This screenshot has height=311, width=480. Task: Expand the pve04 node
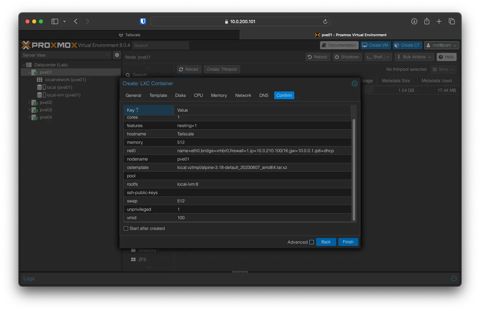tap(29, 117)
